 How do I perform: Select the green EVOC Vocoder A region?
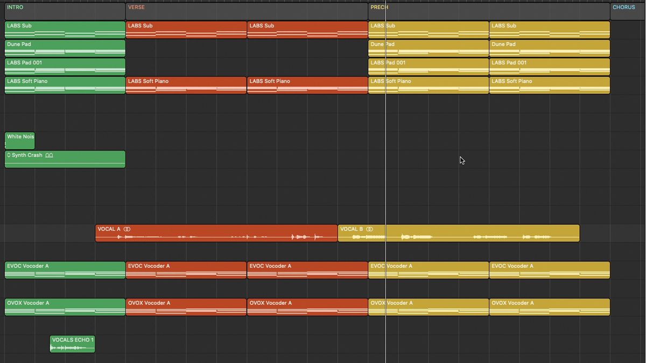(x=65, y=269)
